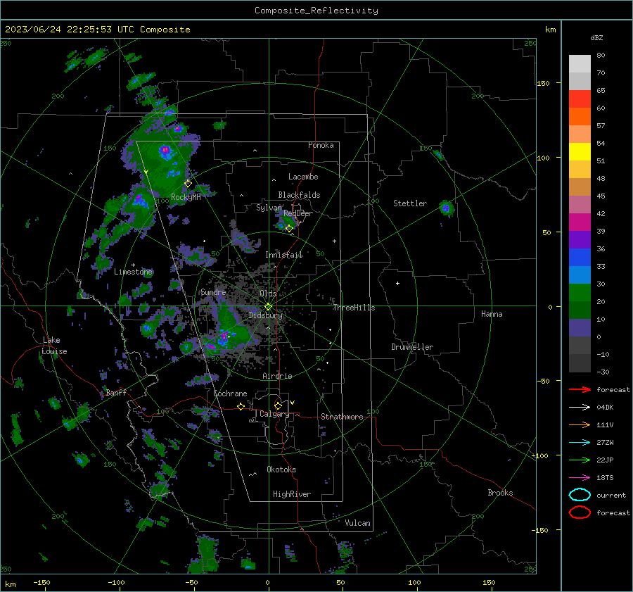Click the Limestone label
The image size is (633, 592).
(133, 272)
